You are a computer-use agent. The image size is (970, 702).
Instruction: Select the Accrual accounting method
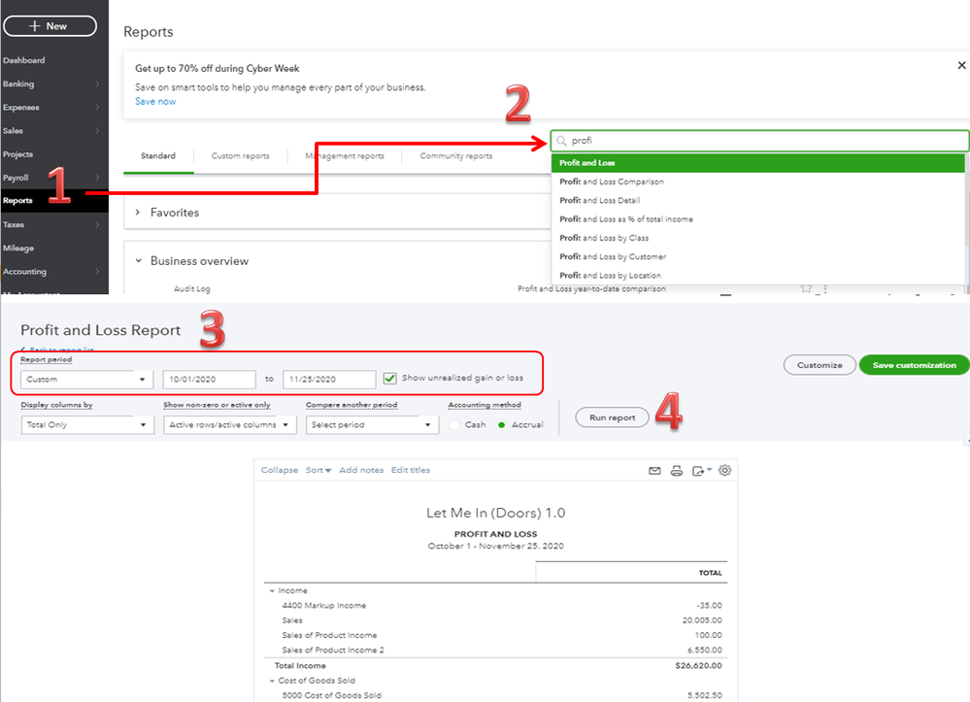coord(502,425)
